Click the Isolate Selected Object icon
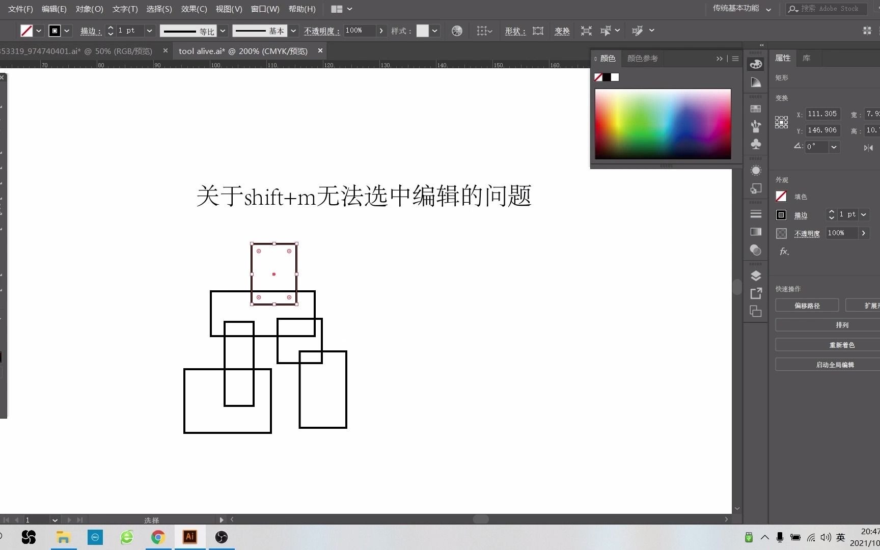Image resolution: width=880 pixels, height=550 pixels. coord(586,31)
